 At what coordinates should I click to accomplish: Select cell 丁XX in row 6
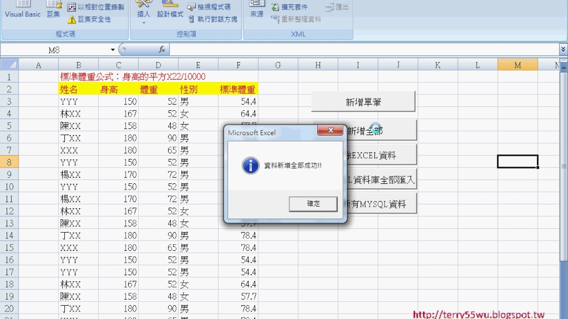79,138
